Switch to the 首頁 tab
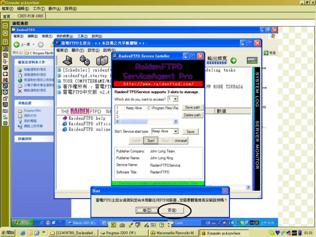The height and width of the screenshot is (237, 316). pyautogui.click(x=6, y=16)
